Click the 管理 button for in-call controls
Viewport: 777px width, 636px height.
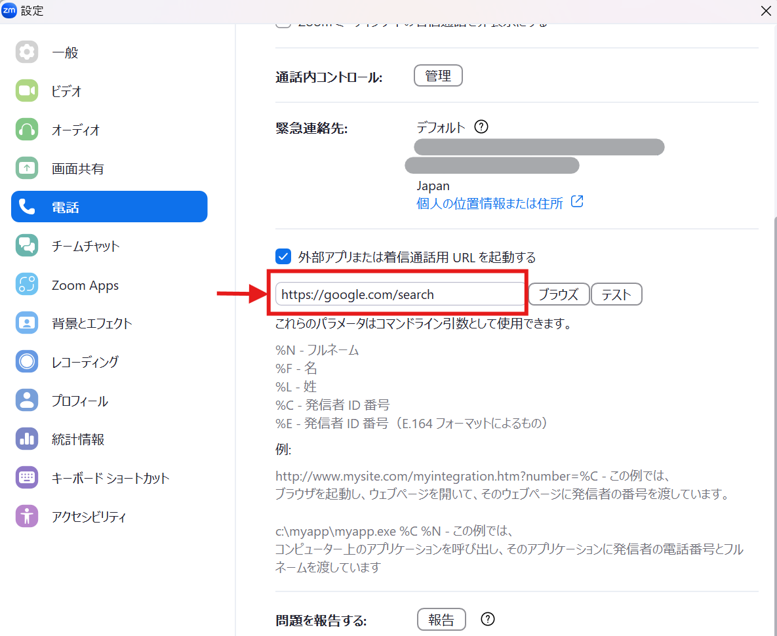coord(438,75)
